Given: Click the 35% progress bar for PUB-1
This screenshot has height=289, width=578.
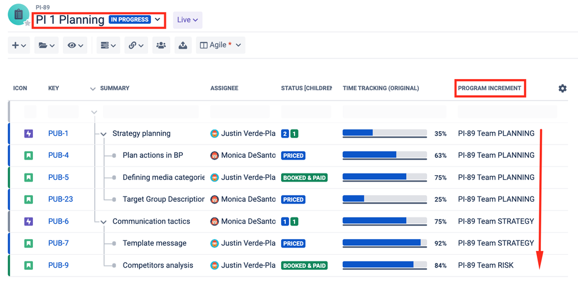Looking at the screenshot, I should point(385,134).
